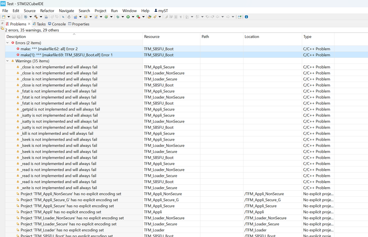
Task: Open the dropdown beside the Forward arrow
Action: 233,17
